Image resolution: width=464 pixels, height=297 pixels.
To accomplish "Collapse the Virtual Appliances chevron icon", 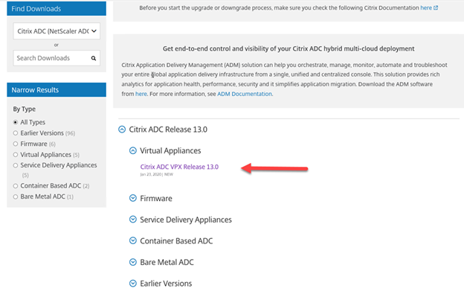I will [133, 150].
